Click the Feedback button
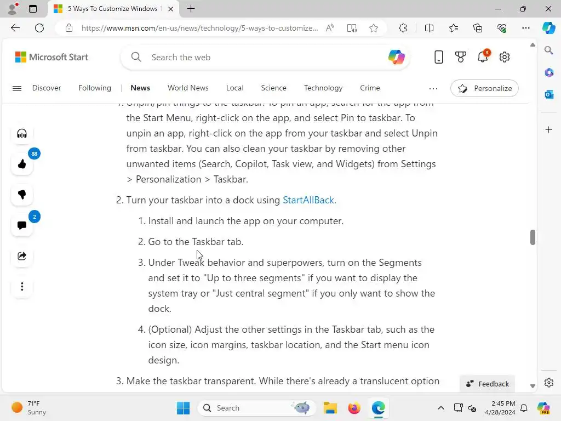This screenshot has width=561, height=421. [x=487, y=384]
